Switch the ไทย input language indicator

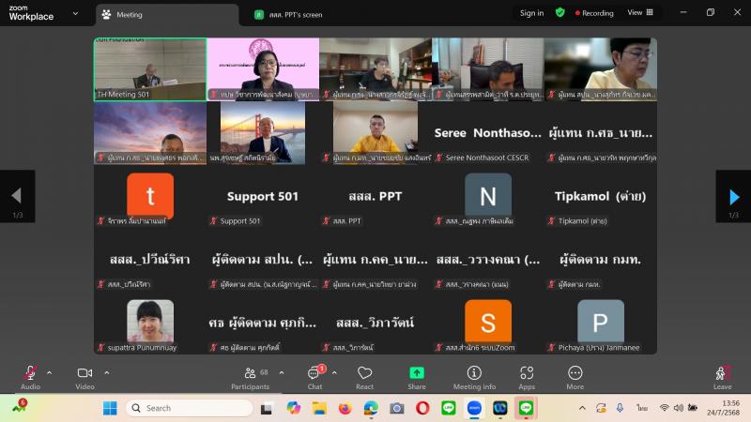coord(642,408)
